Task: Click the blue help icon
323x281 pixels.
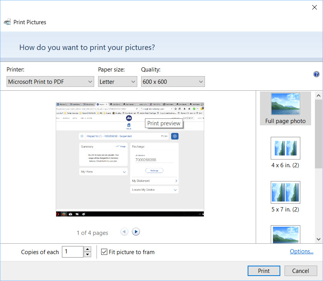Action: (316, 74)
